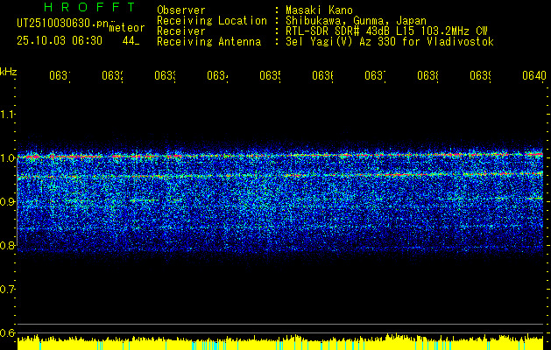The width and height of the screenshot is (551, 350).
Task: Click the 0.9 kHz axis label
Action: pyautogui.click(x=8, y=201)
